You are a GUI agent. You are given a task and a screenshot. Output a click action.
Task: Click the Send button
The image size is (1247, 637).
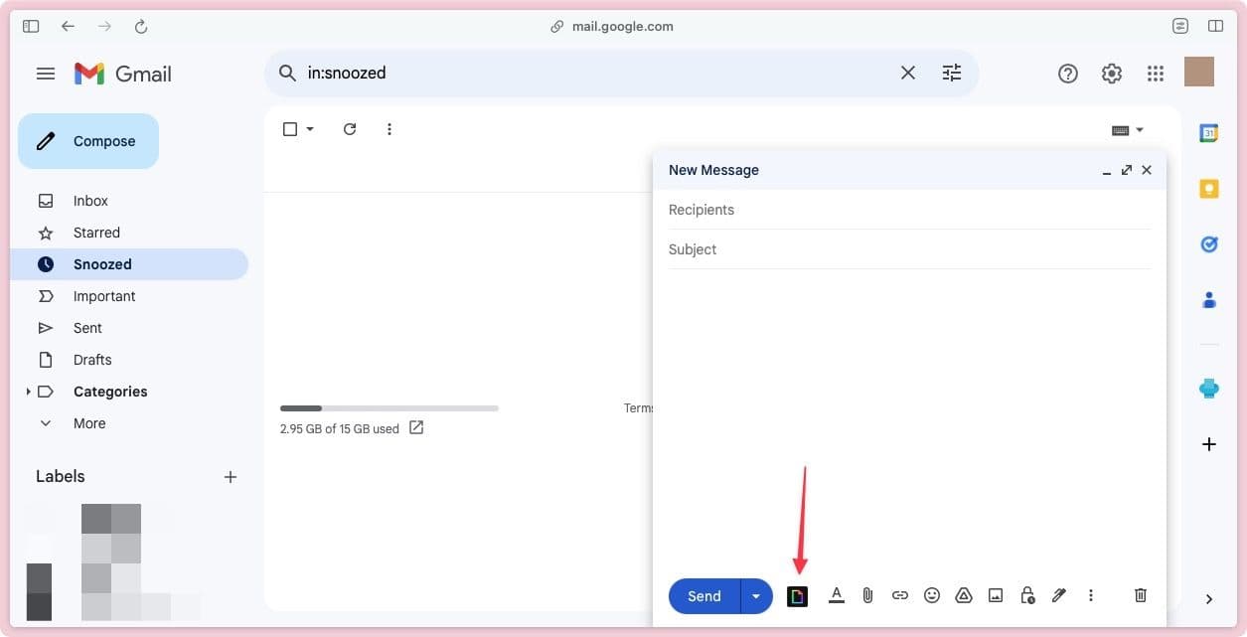tap(702, 595)
